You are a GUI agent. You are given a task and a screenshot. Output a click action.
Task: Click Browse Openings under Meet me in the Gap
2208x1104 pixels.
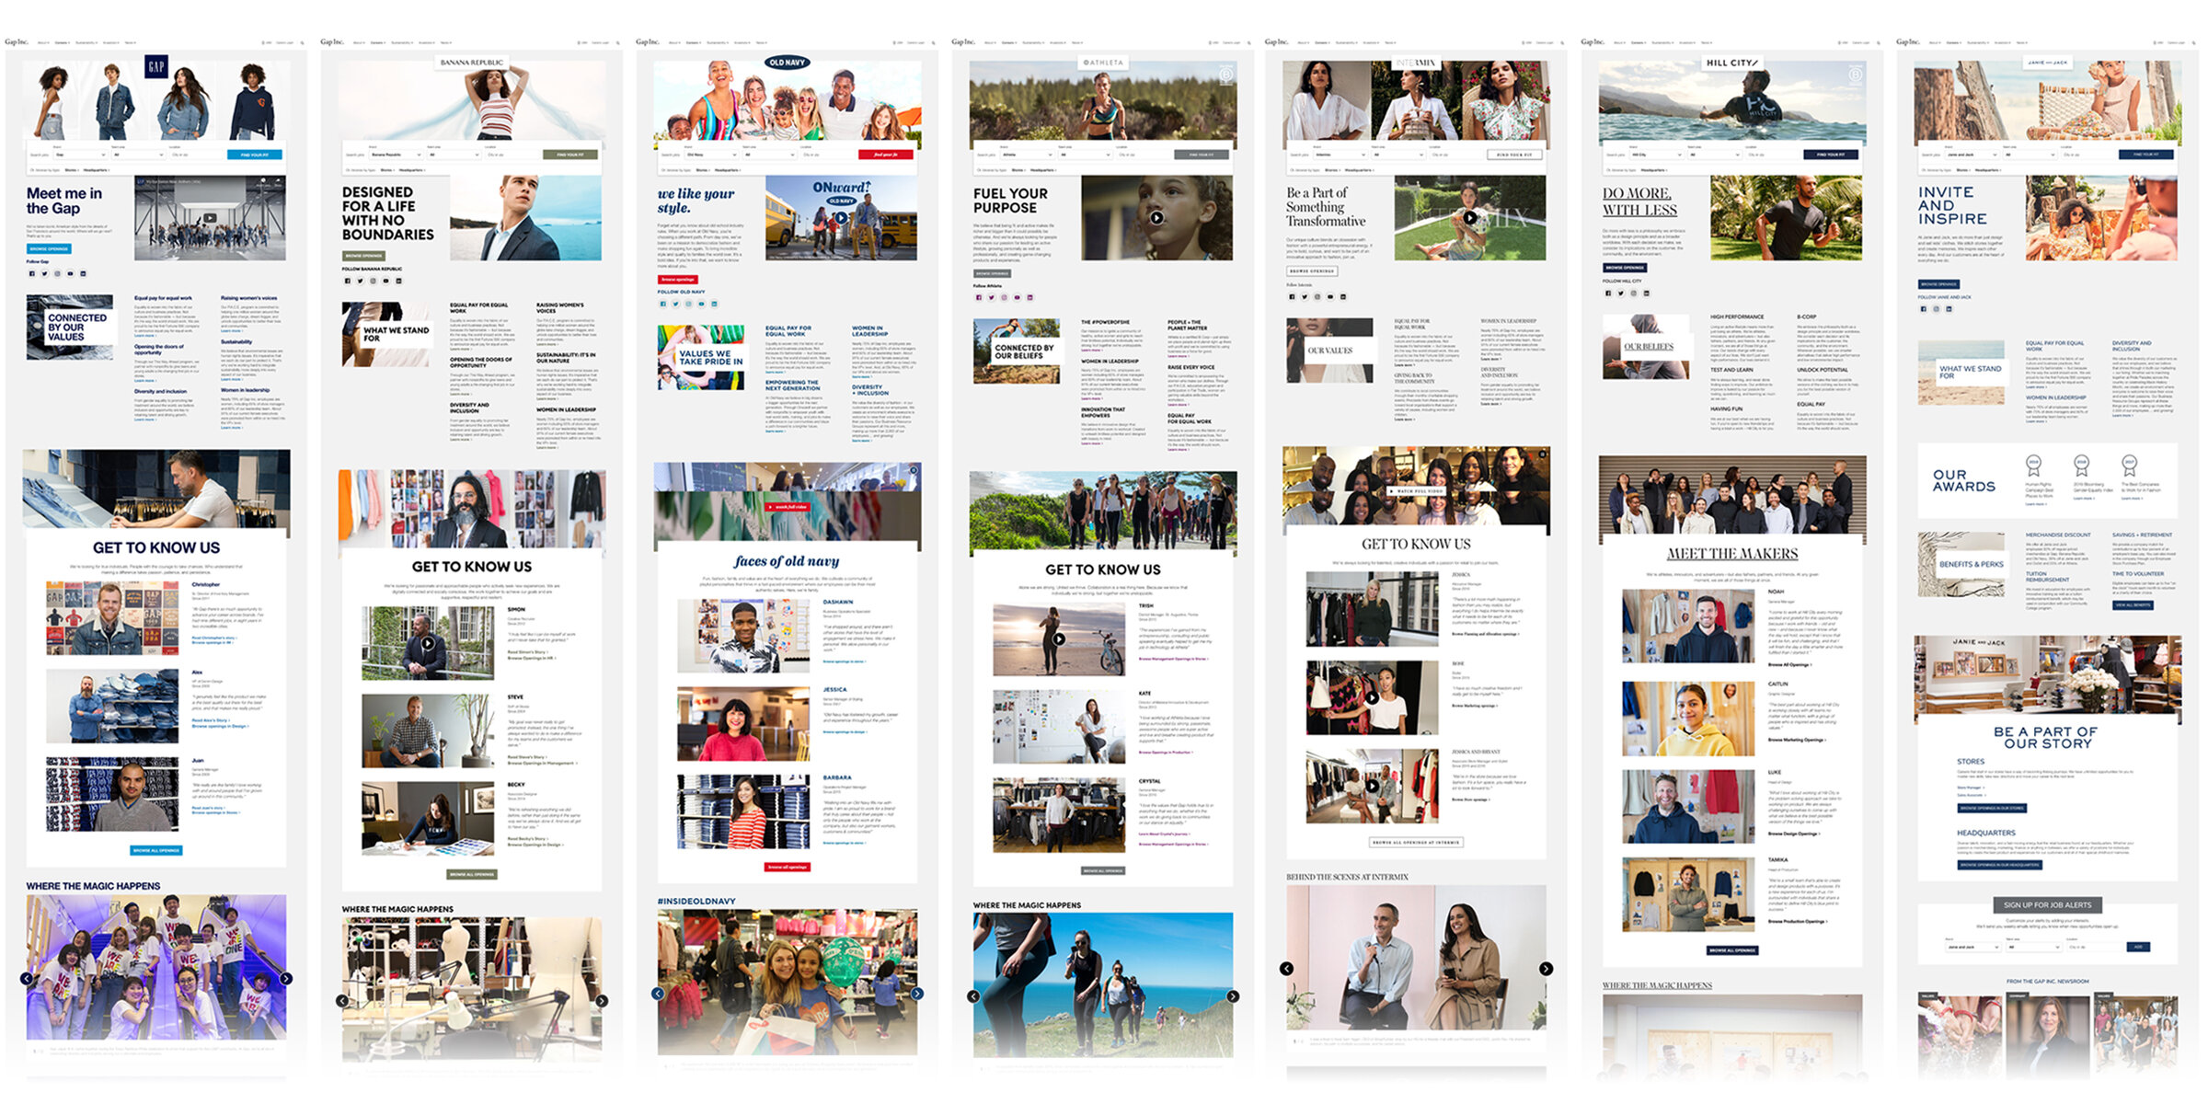[x=49, y=248]
